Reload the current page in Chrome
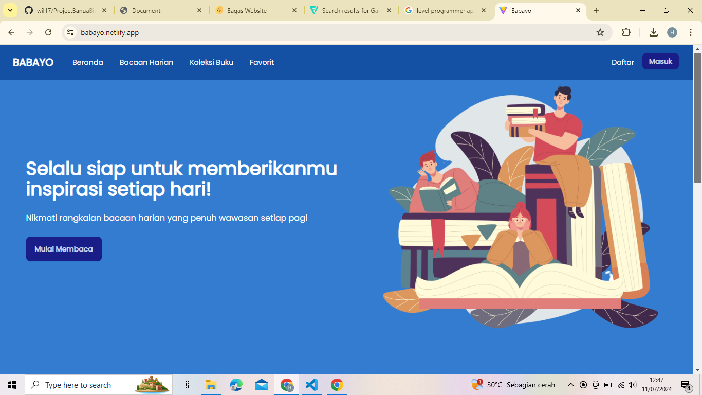This screenshot has height=395, width=702. [48, 32]
